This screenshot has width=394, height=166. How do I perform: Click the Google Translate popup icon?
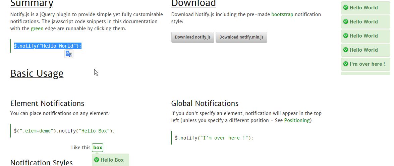point(69,54)
